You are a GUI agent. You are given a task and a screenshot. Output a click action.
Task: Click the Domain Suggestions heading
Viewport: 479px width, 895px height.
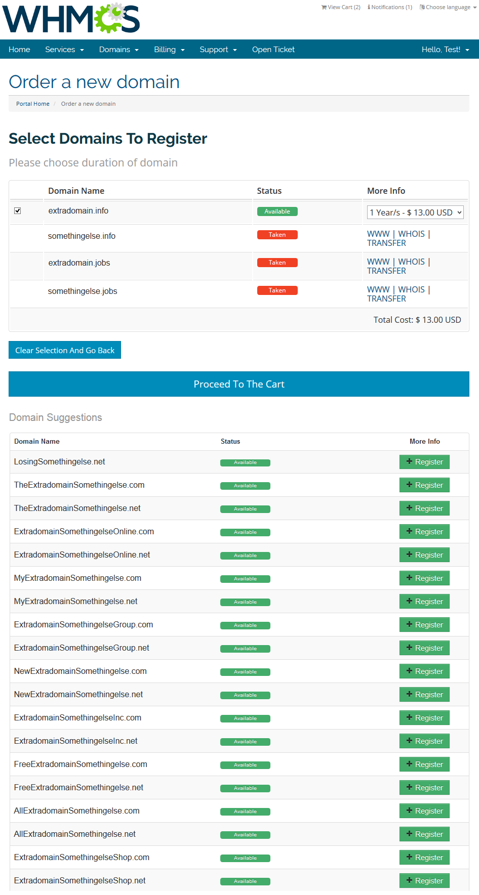point(56,417)
